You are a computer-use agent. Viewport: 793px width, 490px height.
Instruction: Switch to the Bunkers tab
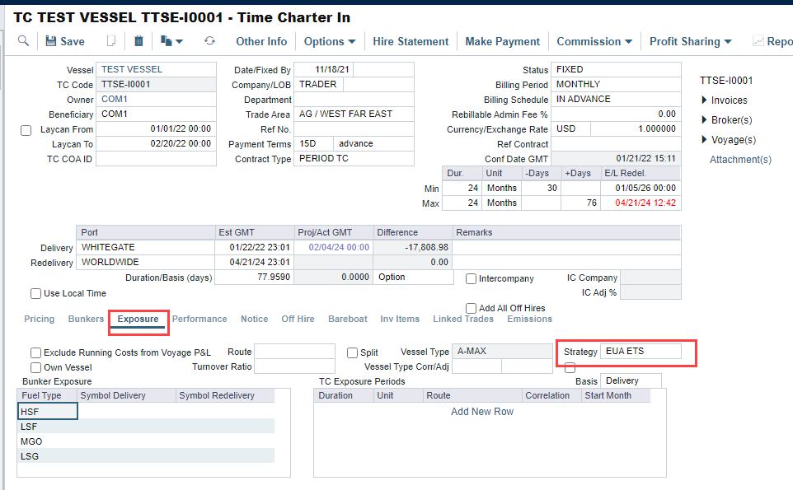tap(86, 319)
